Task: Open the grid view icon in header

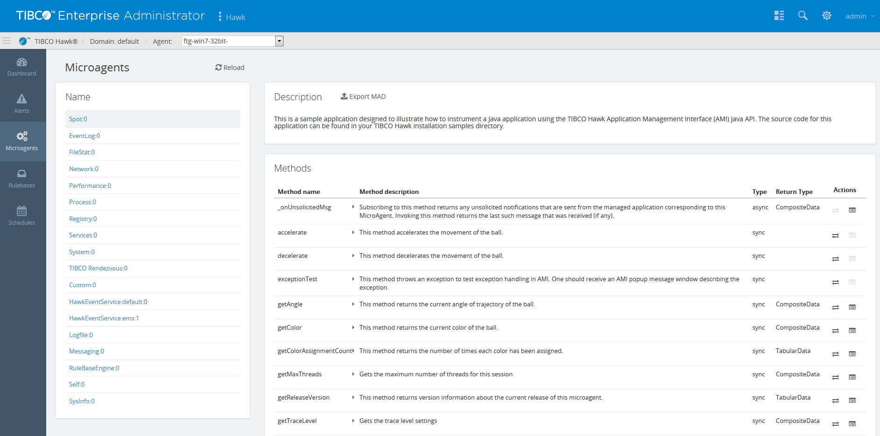Action: pos(779,15)
